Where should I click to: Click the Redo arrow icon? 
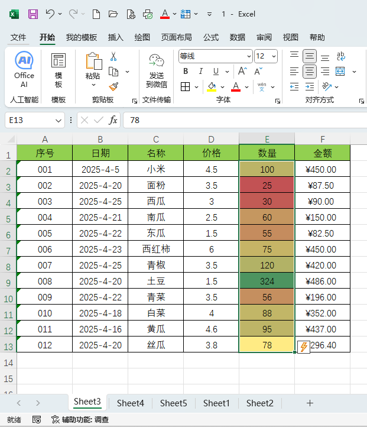(73, 14)
